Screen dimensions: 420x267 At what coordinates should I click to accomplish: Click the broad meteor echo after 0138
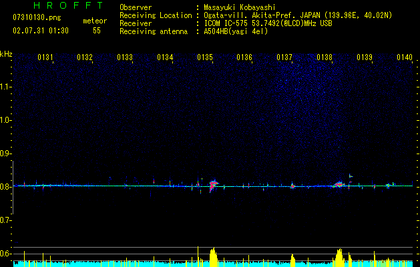(339, 184)
